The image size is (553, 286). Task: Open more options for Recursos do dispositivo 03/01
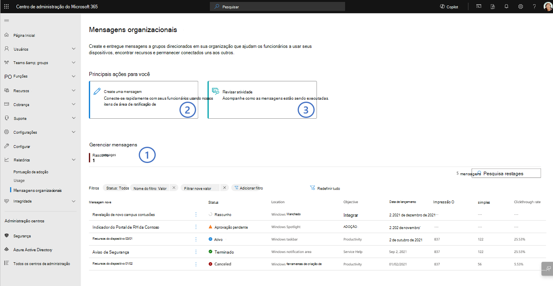(x=196, y=239)
